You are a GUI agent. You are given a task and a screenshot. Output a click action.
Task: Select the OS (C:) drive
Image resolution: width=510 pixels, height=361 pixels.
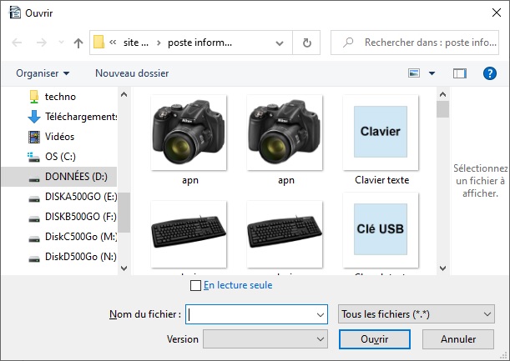tap(60, 156)
